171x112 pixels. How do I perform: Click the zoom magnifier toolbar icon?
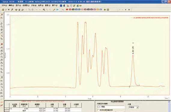coord(44,10)
